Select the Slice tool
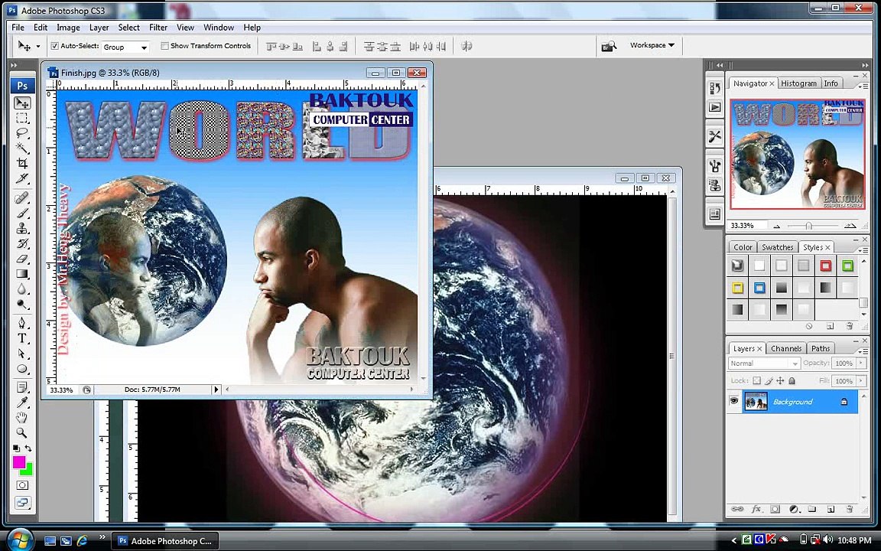This screenshot has width=881, height=551. point(22,179)
